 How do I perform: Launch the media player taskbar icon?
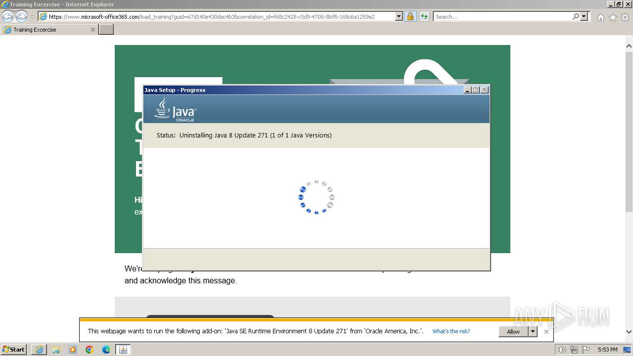pyautogui.click(x=73, y=350)
